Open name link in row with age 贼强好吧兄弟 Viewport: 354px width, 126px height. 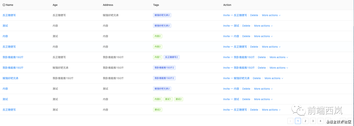pos(13,68)
